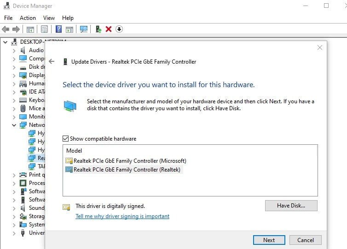The height and width of the screenshot is (249, 347).
Task: Collapse the Network adapters category
Action: (x=14, y=125)
